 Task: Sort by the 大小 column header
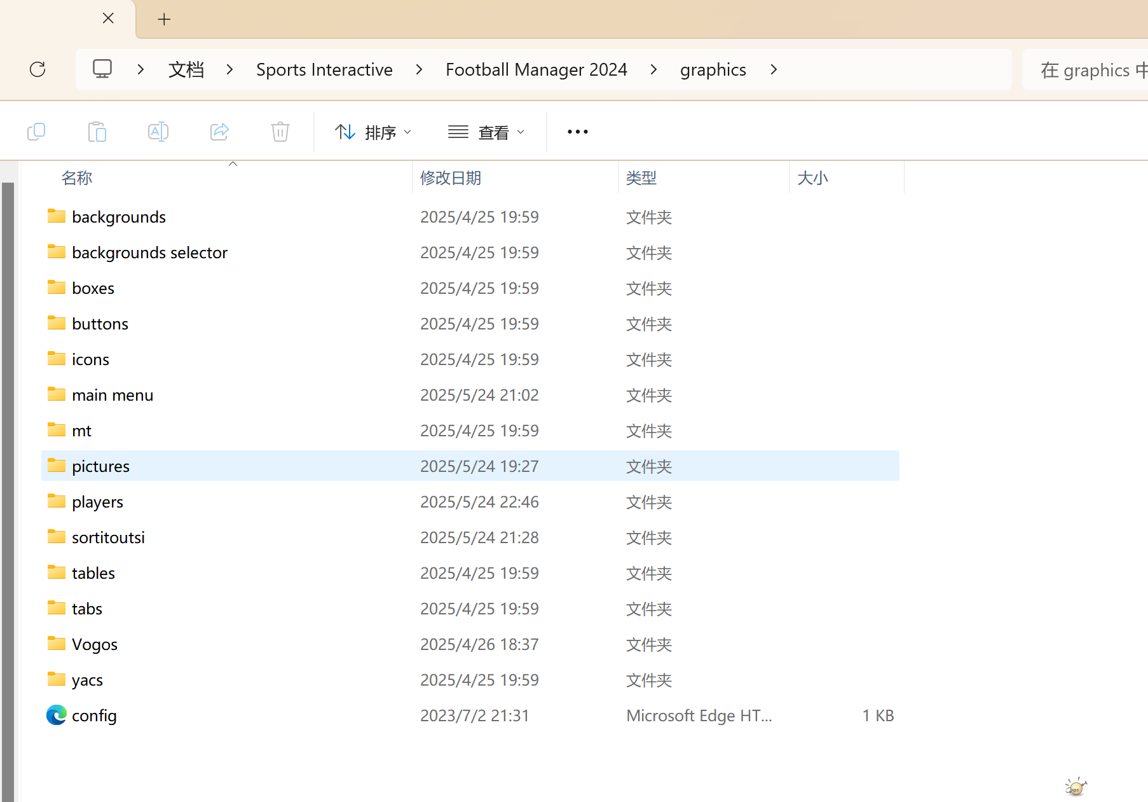coord(813,177)
